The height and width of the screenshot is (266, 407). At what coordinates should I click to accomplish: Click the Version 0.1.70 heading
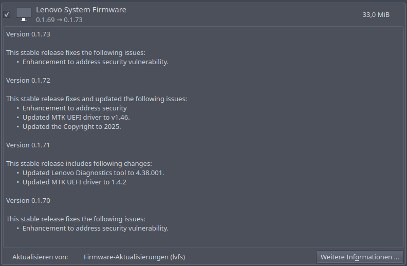click(28, 200)
